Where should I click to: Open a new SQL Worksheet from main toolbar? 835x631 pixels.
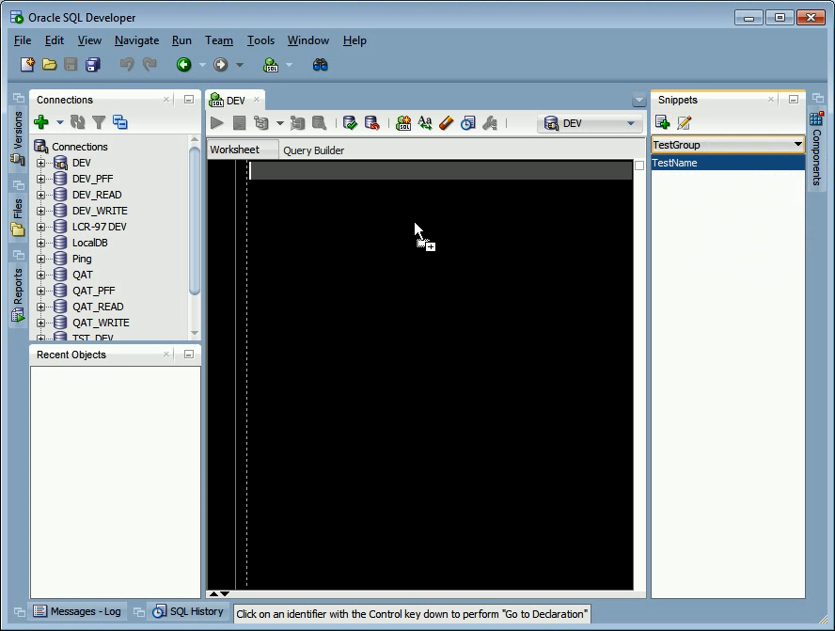coord(271,65)
